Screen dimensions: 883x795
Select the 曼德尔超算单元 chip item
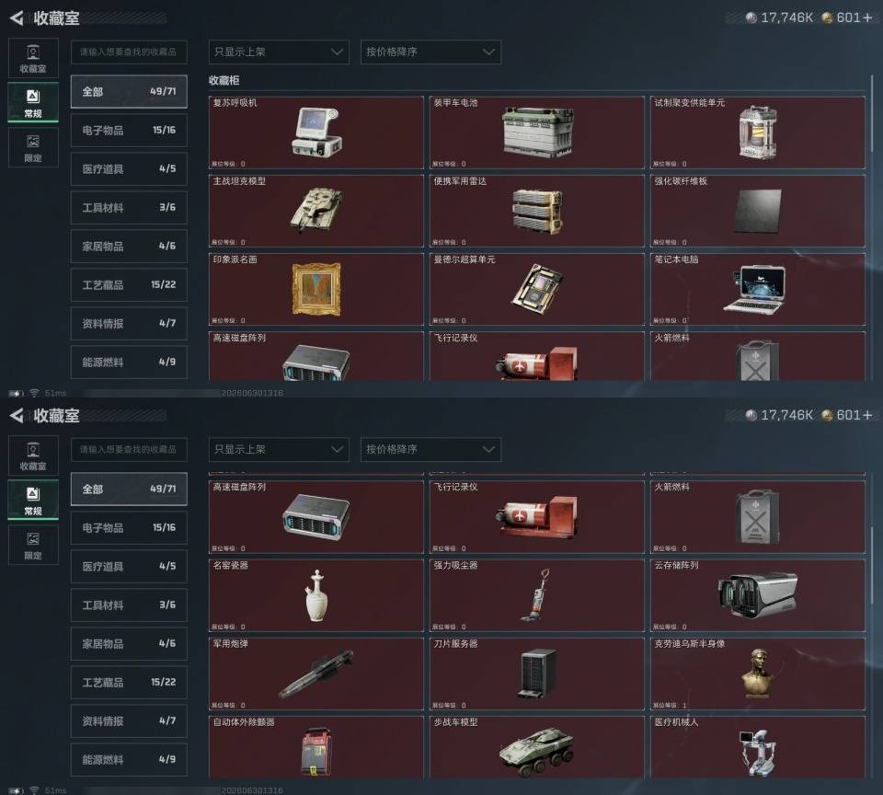(536, 289)
